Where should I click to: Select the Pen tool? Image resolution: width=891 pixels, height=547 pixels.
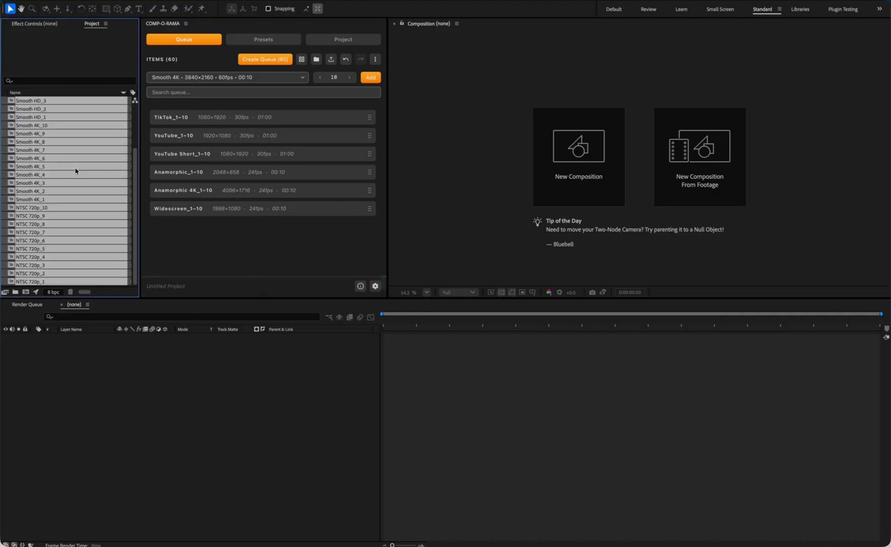click(x=128, y=9)
